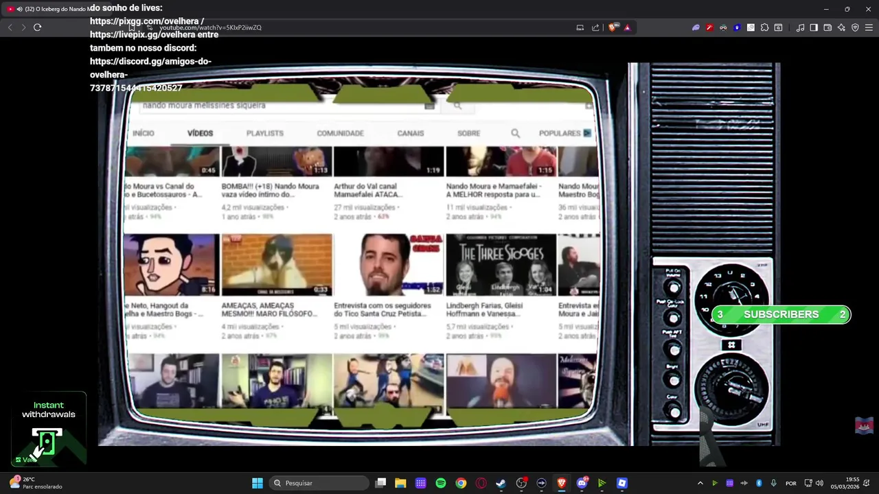Open the weather widget showing 26°C

(x=36, y=483)
